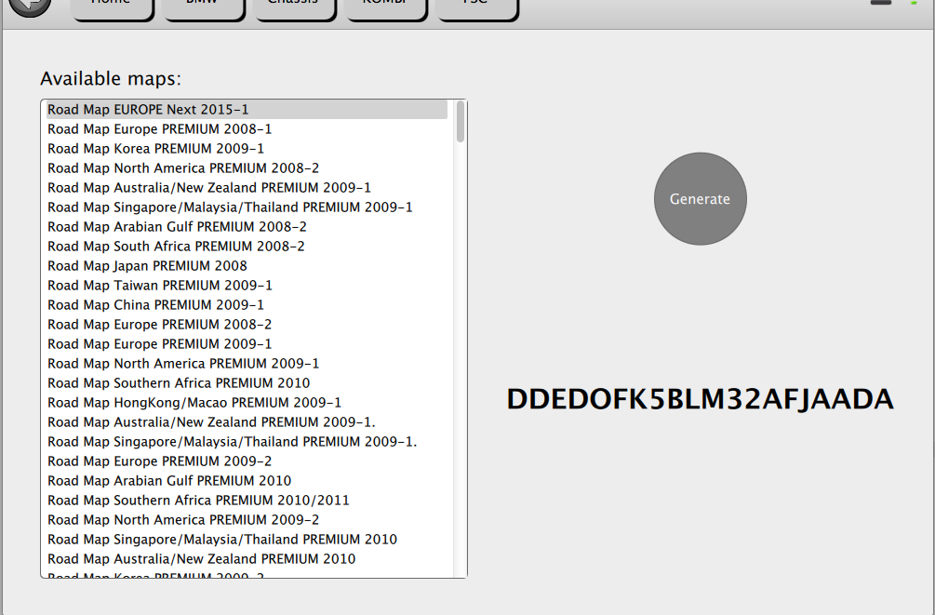Choose Road Map Southern Africa PREMIUM 2010
The image size is (935, 615).
(x=247, y=383)
